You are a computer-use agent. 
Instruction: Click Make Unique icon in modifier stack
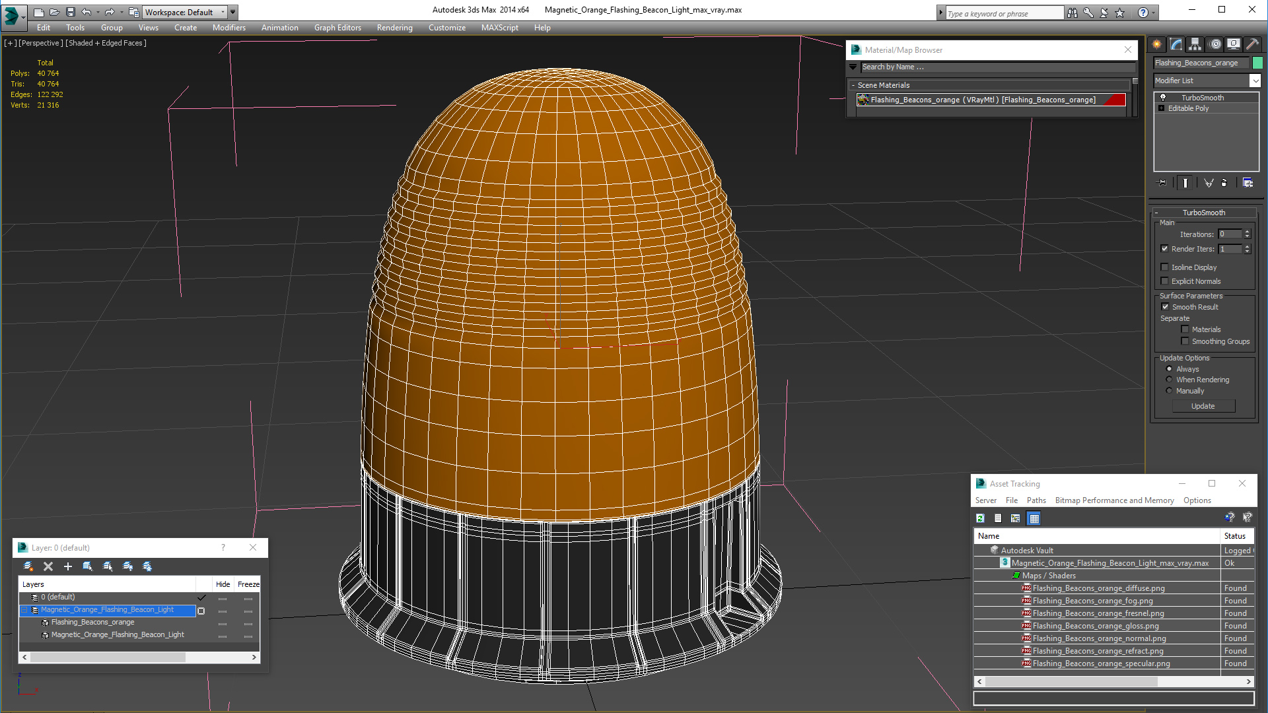click(1209, 183)
